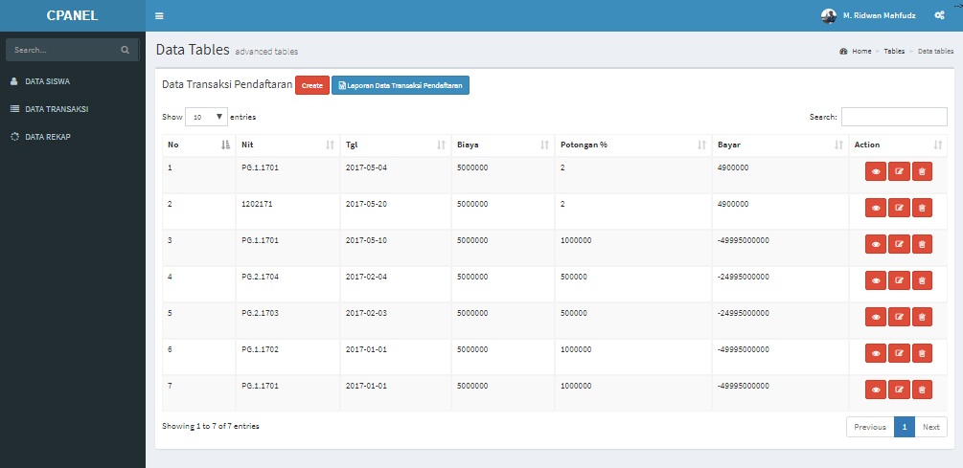View row 3 transaction dated 2017-05-10
The width and height of the screenshot is (963, 468).
click(875, 244)
